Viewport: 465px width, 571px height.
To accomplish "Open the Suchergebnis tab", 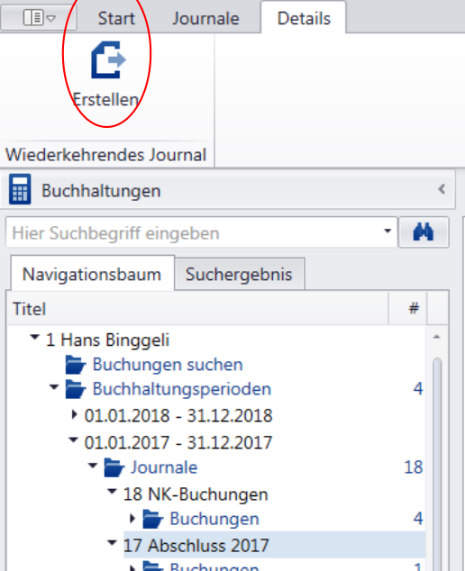I will click(x=239, y=274).
